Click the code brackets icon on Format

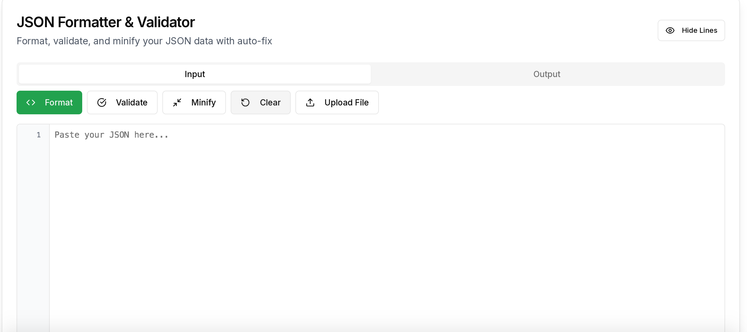[31, 102]
